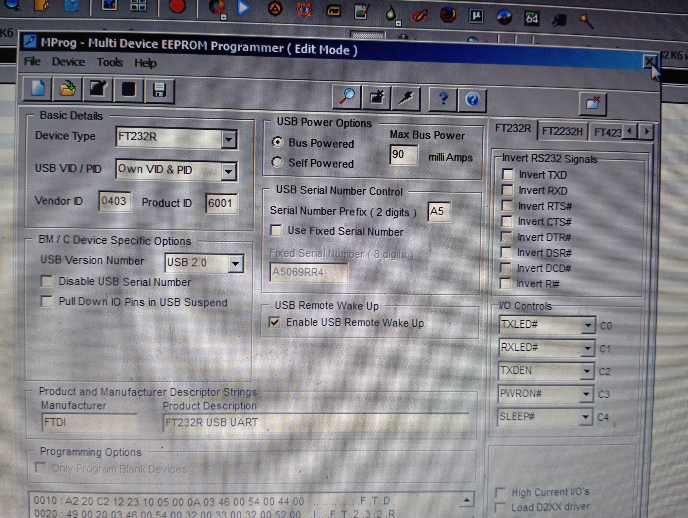Click the blue question mark help icon
Viewport: 688px width, 518px height.
pos(443,99)
